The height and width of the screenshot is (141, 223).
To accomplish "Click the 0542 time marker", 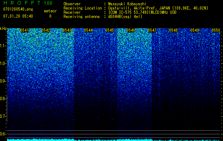I will click(46, 30).
